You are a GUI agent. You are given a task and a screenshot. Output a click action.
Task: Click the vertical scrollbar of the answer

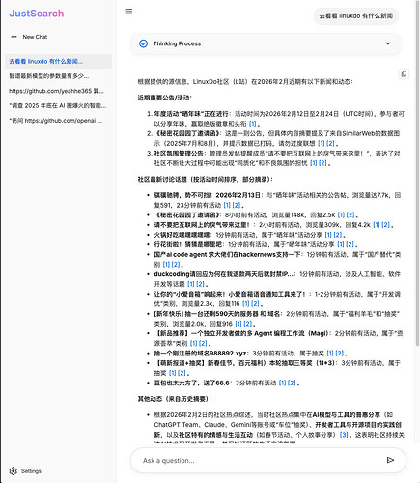pyautogui.click(x=417, y=174)
